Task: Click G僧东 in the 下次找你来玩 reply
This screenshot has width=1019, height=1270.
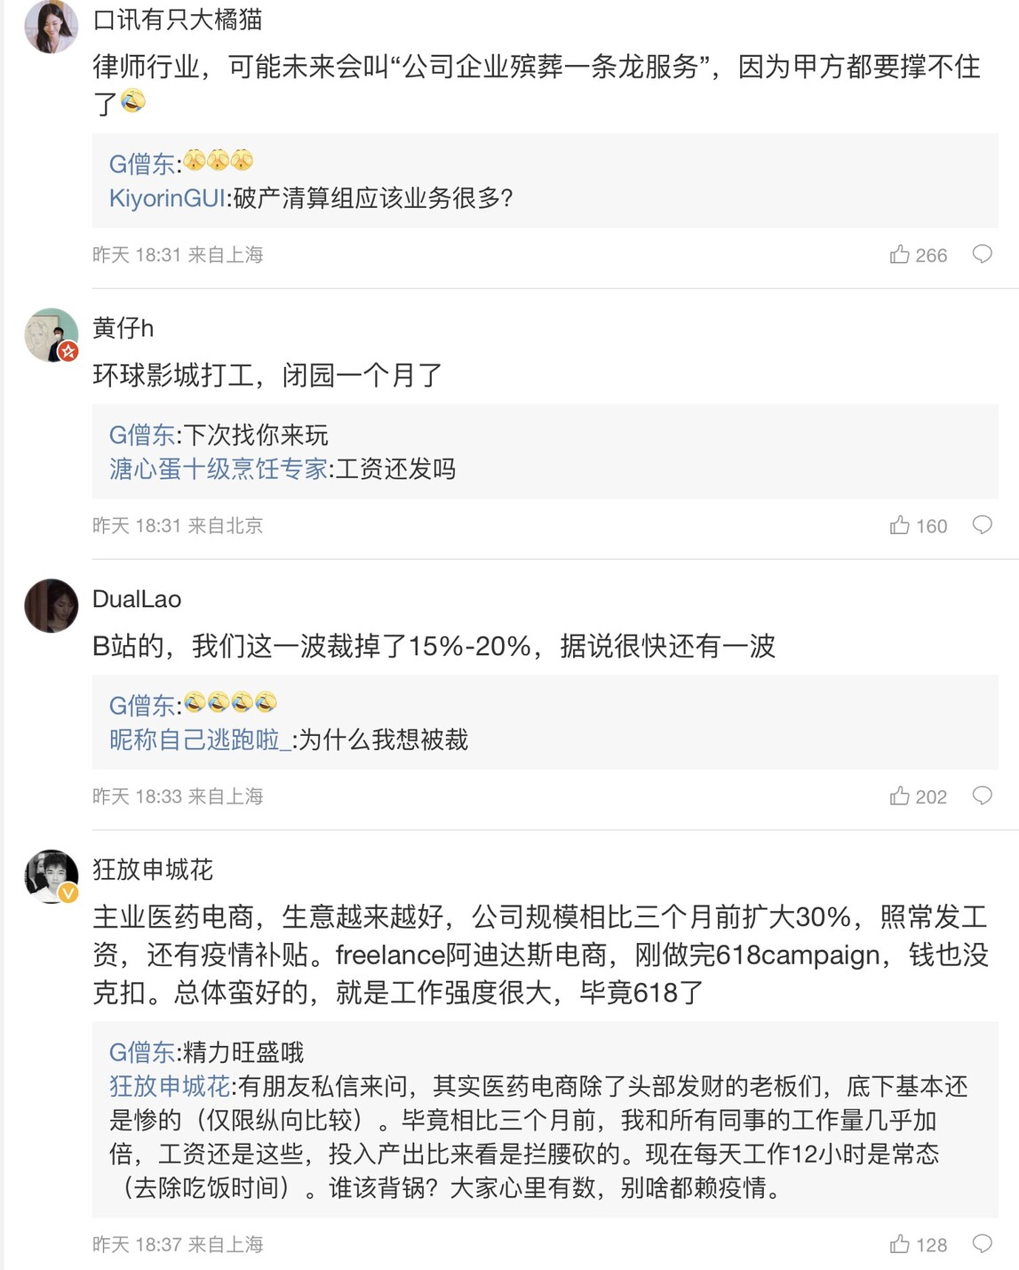Action: click(142, 435)
